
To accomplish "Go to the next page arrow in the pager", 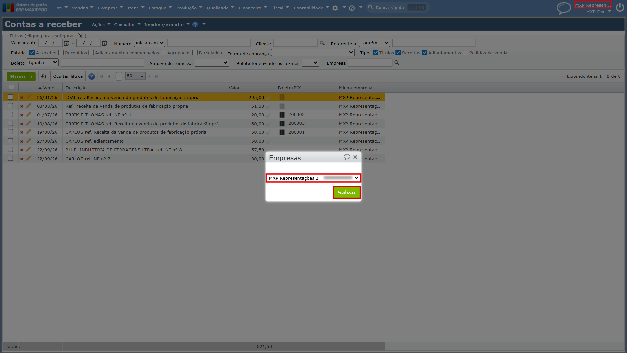I will pos(150,76).
